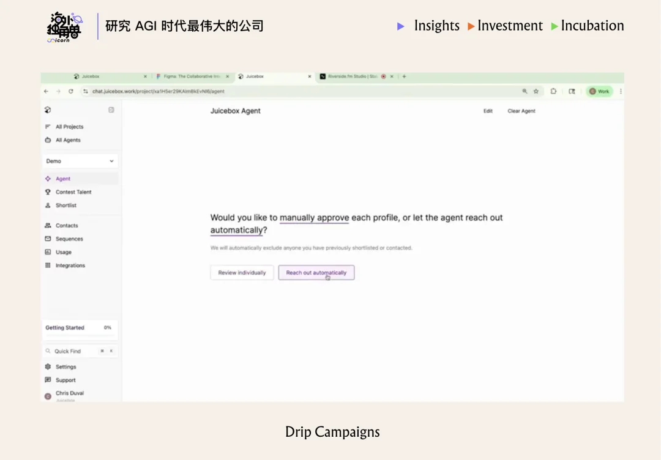
Task: Open the Integrations section
Action: (x=69, y=265)
